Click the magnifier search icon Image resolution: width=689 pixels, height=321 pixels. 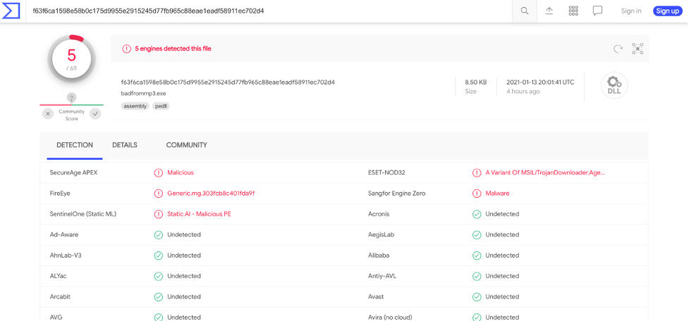point(524,11)
